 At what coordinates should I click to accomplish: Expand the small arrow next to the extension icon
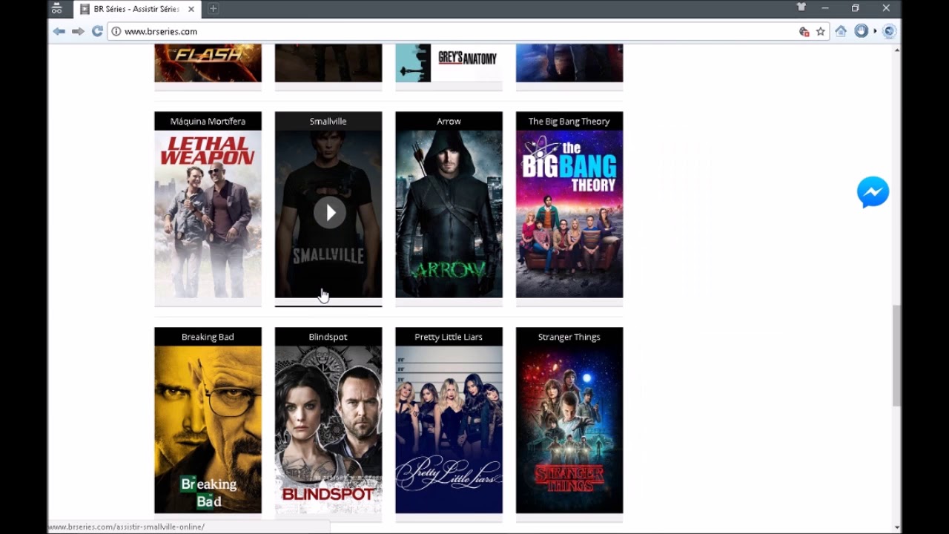click(875, 31)
